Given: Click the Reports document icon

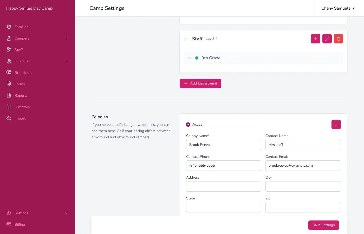Looking at the screenshot, I should click(9, 95).
